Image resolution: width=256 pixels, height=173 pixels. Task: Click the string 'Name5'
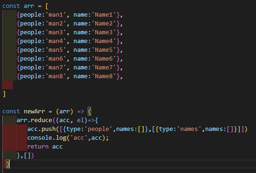click(x=104, y=50)
